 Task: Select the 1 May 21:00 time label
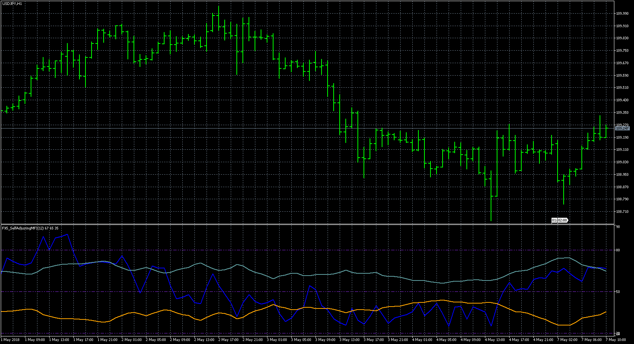pos(107,340)
